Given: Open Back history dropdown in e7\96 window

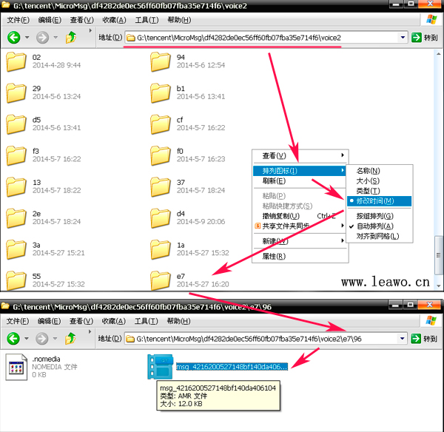Looking at the screenshot, I should point(27,339).
